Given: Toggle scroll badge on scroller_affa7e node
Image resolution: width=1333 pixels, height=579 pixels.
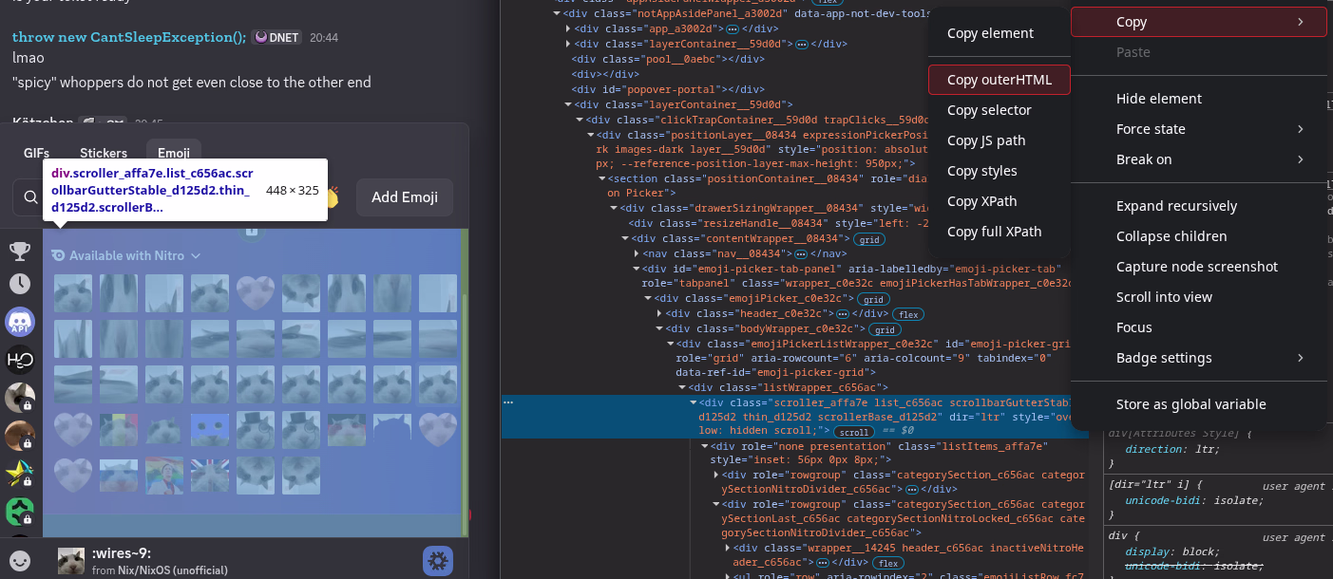Looking at the screenshot, I should pyautogui.click(x=855, y=432).
